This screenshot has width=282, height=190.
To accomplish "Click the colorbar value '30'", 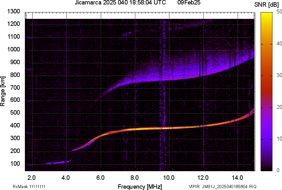I will [x=279, y=75].
